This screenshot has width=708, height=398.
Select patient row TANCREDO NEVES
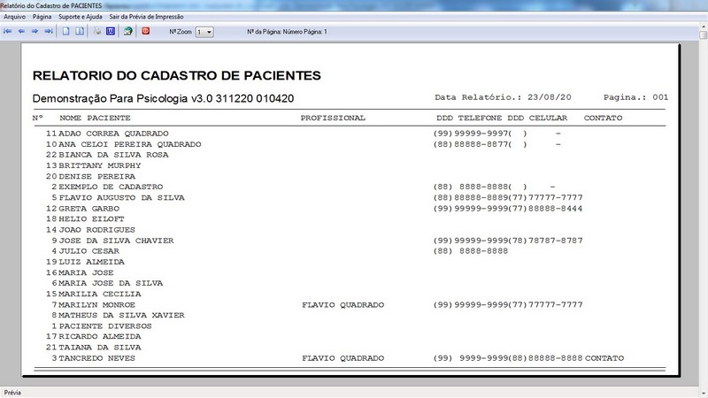pos(338,358)
